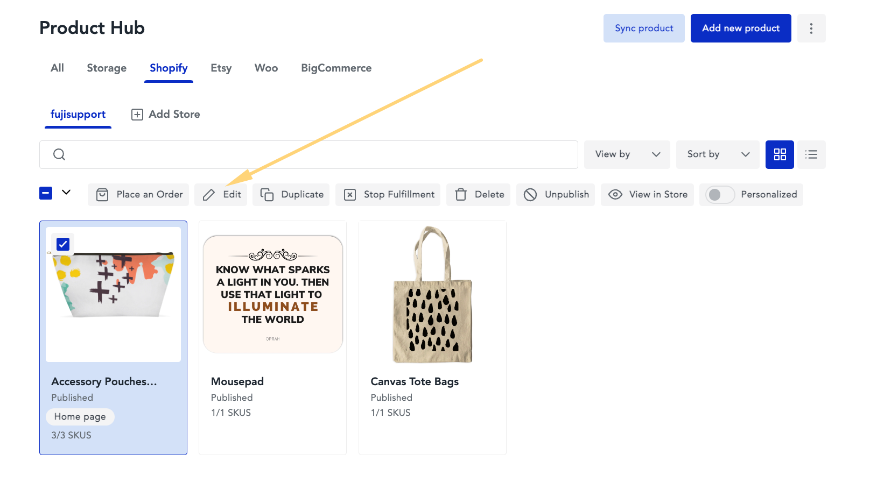This screenshot has height=482, width=870.
Task: Open the Sort by dropdown
Action: tap(718, 154)
